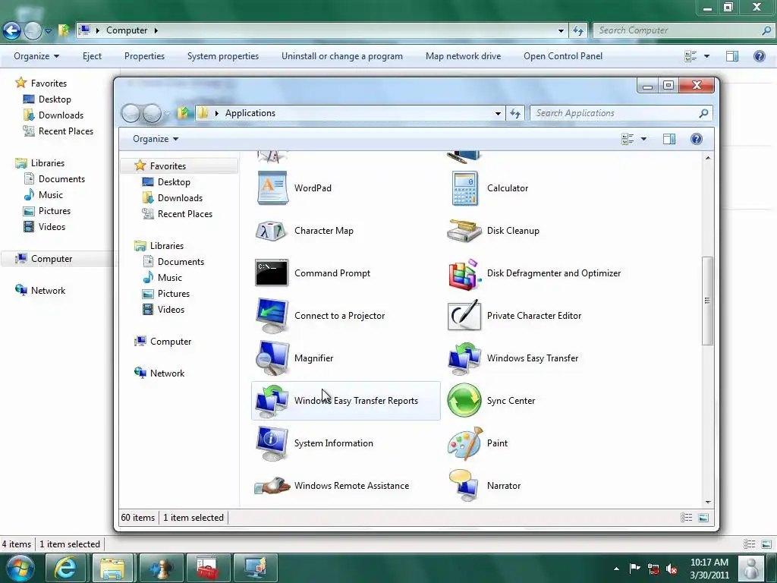
Task: Click Uninstall or change a program
Action: [x=342, y=56]
